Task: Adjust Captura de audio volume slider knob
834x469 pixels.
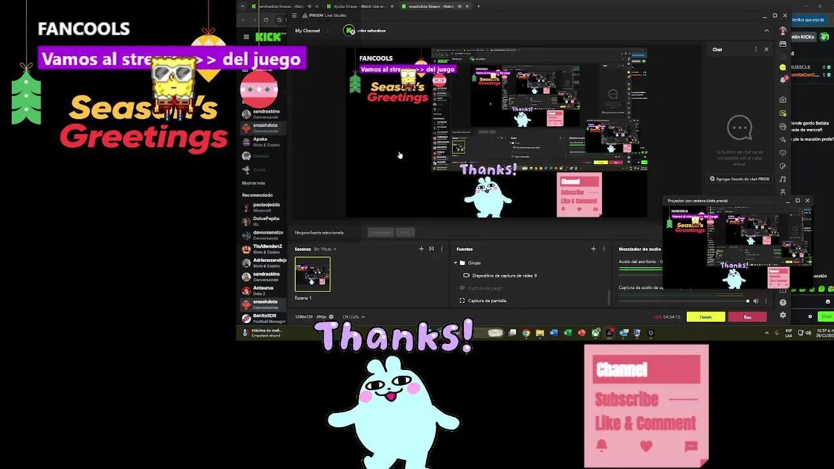Action: pos(747,301)
